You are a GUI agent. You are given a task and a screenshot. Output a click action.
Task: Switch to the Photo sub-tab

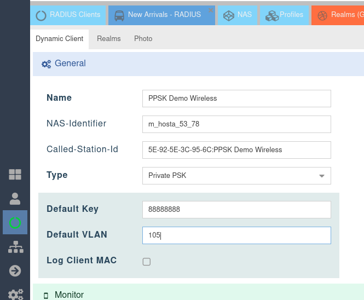(143, 38)
